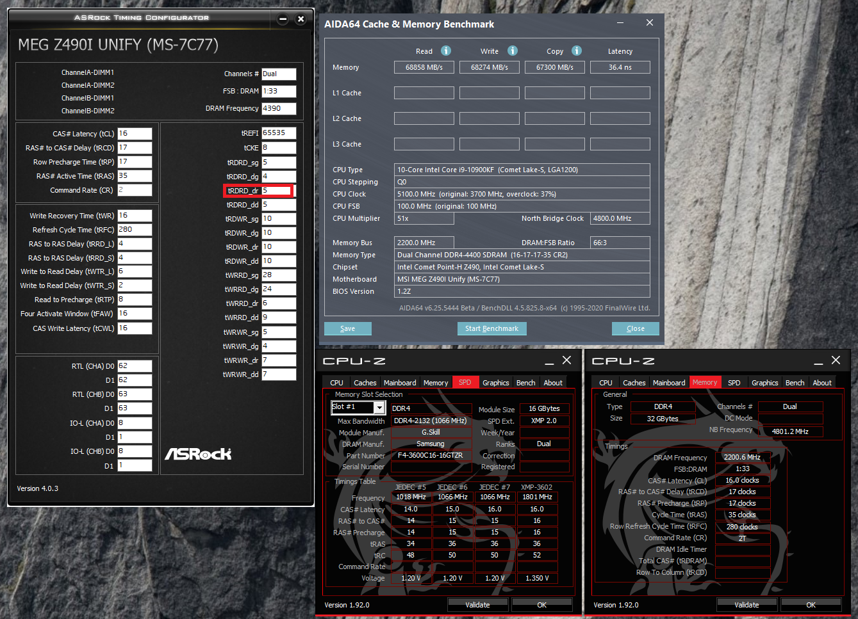Click the Read info icon in AIDA64
858x619 pixels.
(446, 51)
